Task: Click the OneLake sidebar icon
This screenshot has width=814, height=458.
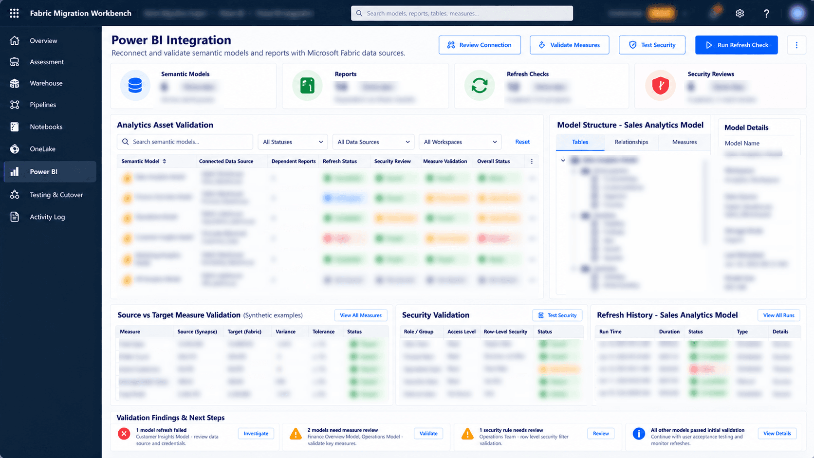Action: 15,149
